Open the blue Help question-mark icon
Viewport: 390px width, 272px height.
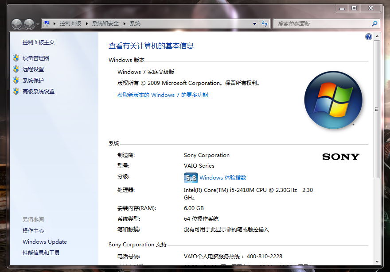click(369, 37)
